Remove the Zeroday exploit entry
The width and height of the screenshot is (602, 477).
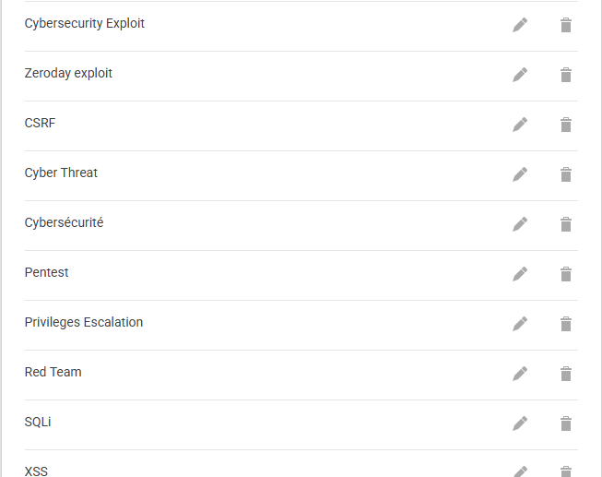(x=566, y=75)
